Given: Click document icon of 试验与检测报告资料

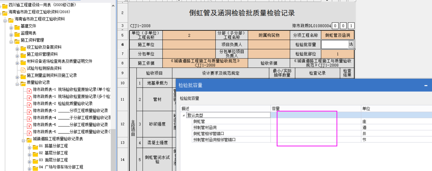Looking at the screenshot, I should [23, 69].
